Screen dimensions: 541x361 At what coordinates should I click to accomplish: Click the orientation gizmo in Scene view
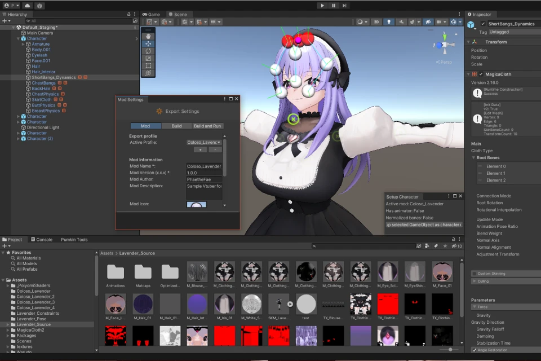point(445,45)
